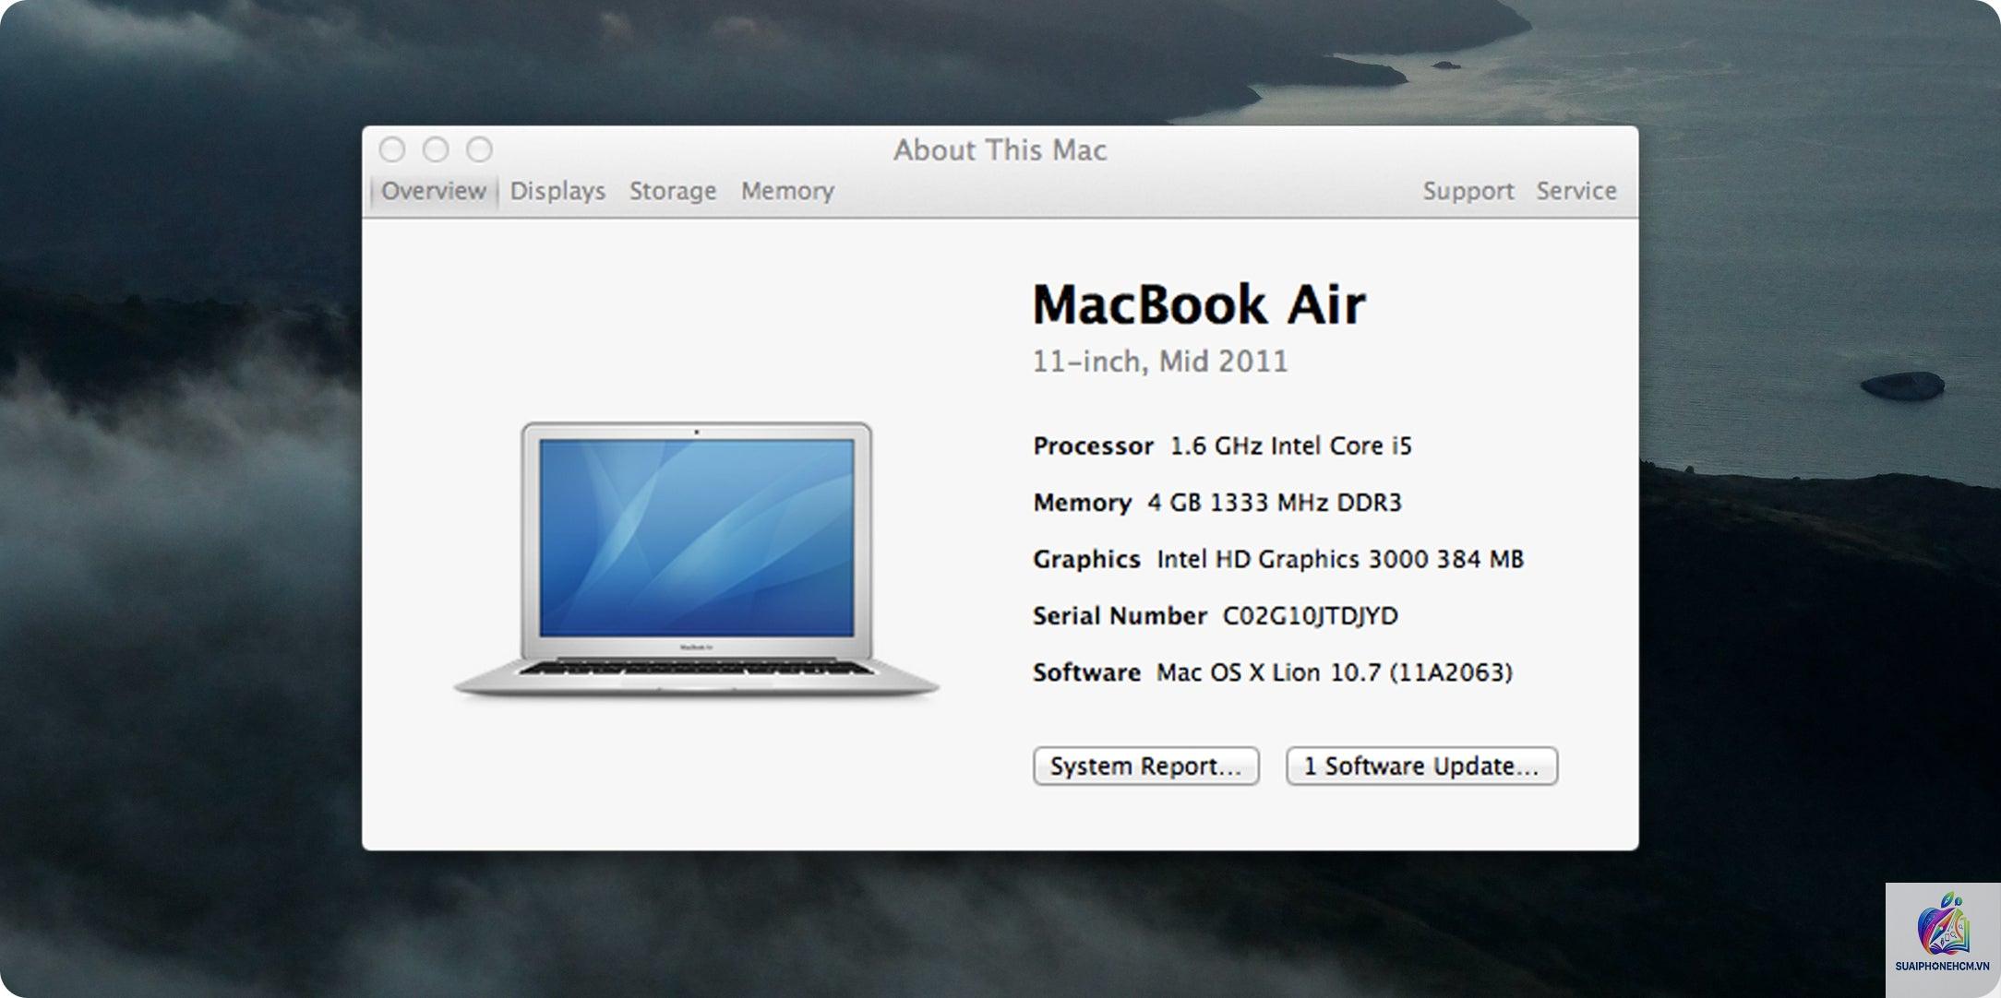The height and width of the screenshot is (998, 2001).
Task: Open the Support section
Action: [1468, 191]
